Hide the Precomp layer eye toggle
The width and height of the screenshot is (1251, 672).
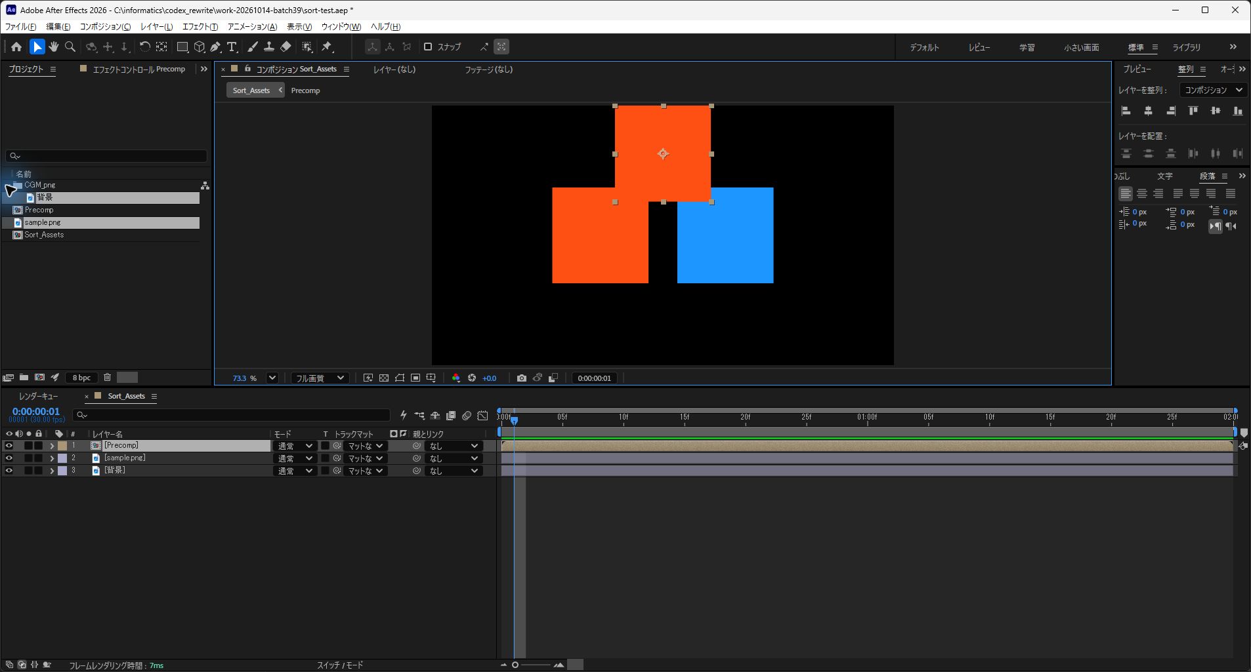click(9, 446)
